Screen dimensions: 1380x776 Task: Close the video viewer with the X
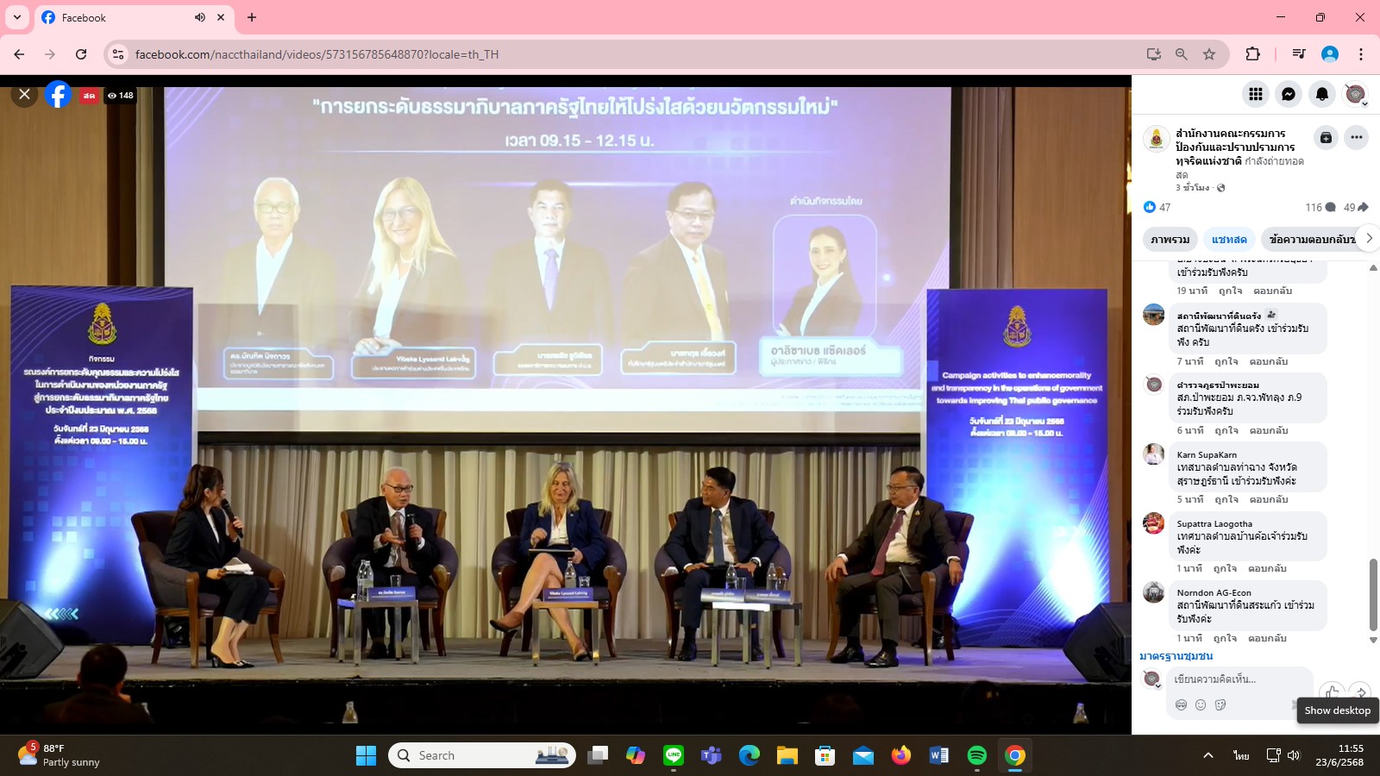pos(24,94)
